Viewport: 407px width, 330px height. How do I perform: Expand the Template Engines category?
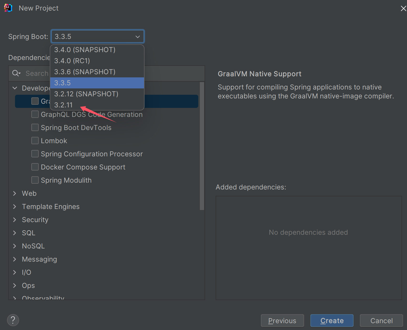coord(15,207)
